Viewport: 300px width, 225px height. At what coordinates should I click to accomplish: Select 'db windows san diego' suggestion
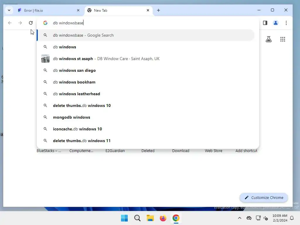tap(146, 70)
